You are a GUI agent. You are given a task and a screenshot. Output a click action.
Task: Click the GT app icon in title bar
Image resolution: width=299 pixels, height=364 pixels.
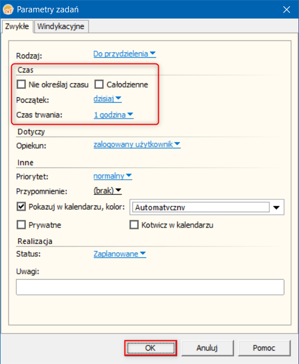pyautogui.click(x=8, y=10)
